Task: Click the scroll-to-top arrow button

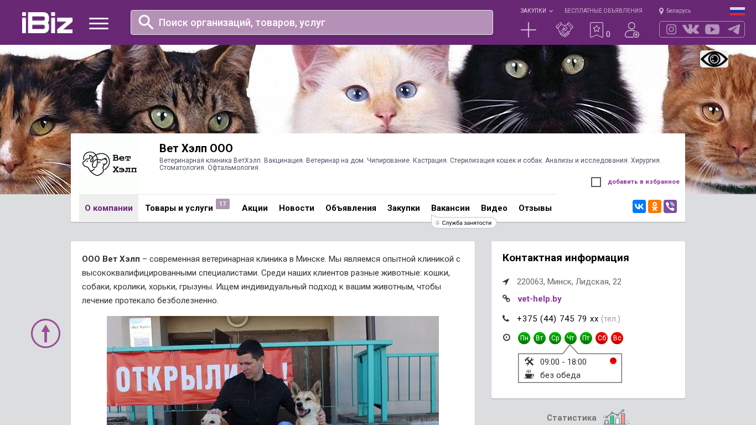Action: pyautogui.click(x=45, y=333)
